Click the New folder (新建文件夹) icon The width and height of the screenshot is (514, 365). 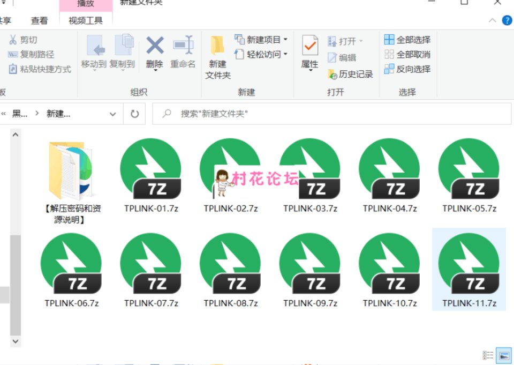[217, 46]
